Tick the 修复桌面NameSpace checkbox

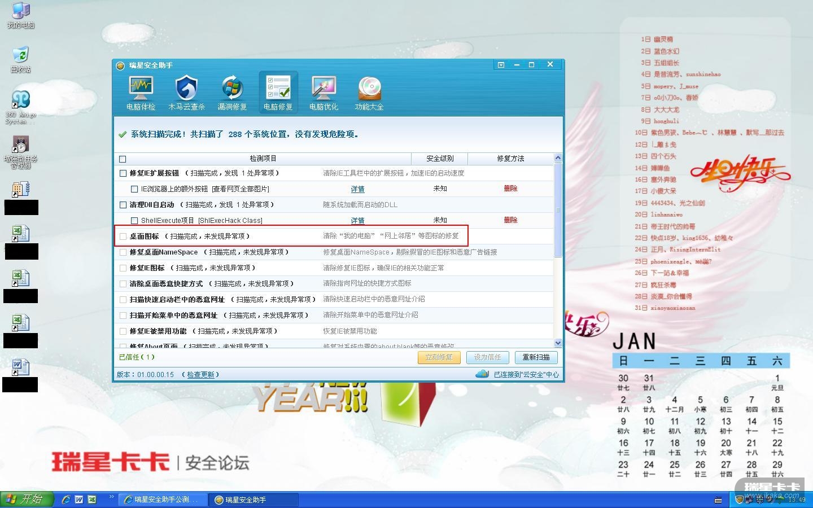click(x=123, y=252)
